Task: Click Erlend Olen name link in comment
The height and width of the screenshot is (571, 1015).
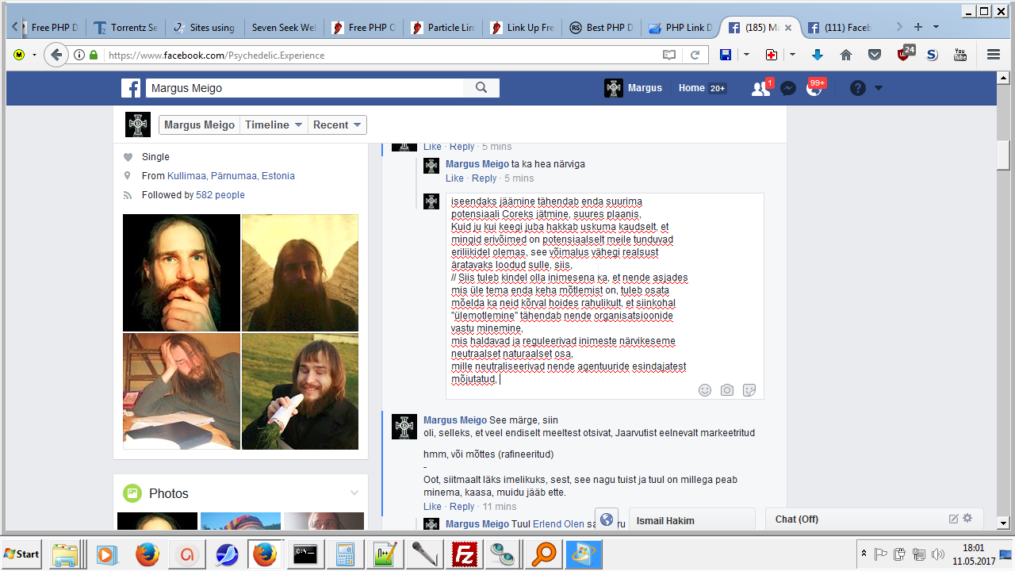Action: (559, 524)
